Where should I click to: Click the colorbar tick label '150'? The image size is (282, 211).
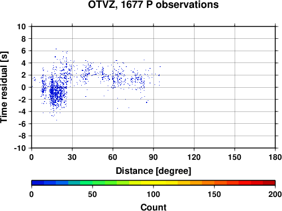click(214, 194)
